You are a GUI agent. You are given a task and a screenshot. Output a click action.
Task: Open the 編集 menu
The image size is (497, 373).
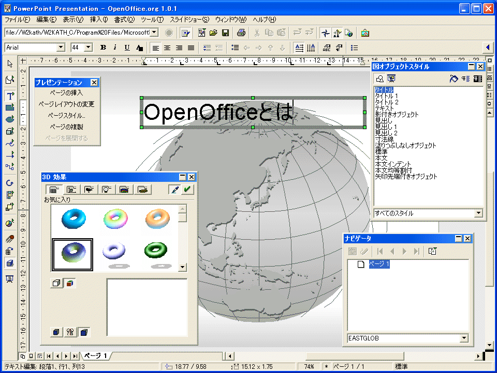46,20
